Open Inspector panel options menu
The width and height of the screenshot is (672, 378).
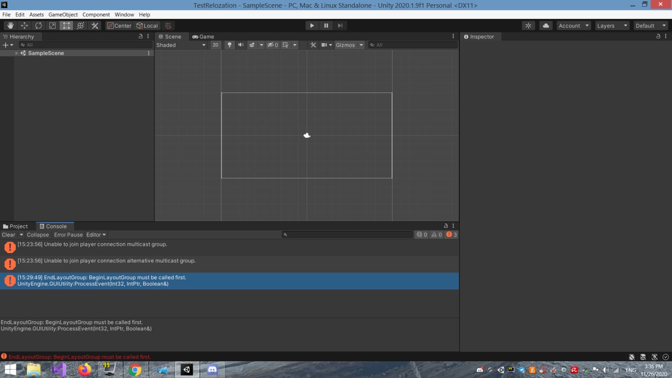coord(667,37)
